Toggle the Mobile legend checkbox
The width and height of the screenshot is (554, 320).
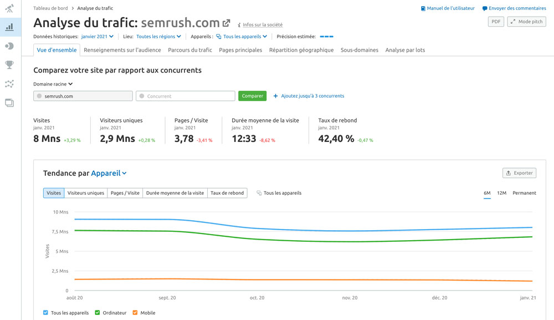[135, 313]
